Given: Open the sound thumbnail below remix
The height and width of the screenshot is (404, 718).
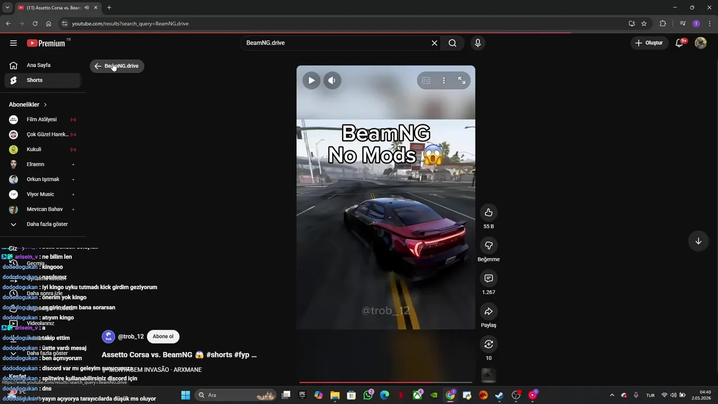Looking at the screenshot, I should [489, 375].
